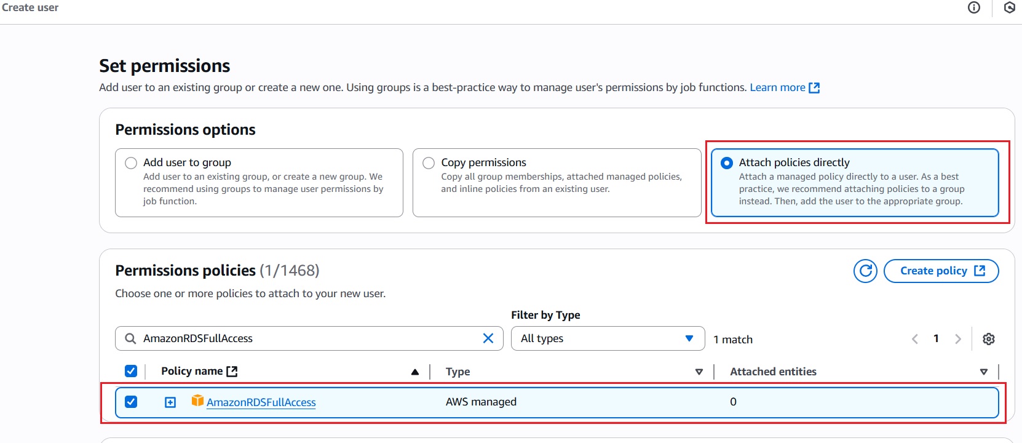Click the Create policy button
The height and width of the screenshot is (443, 1022).
941,271
